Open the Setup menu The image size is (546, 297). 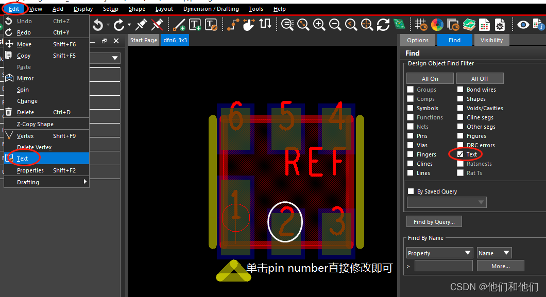[111, 9]
